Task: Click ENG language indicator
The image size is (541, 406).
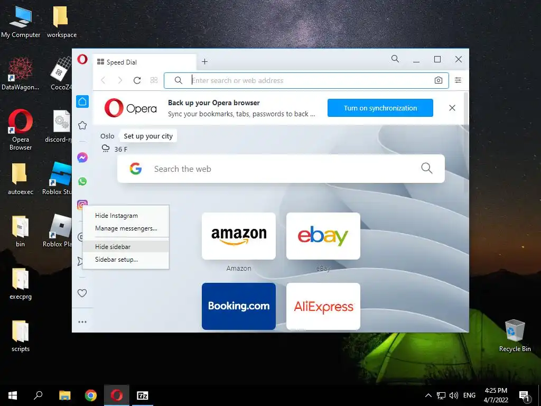Action: click(x=469, y=395)
